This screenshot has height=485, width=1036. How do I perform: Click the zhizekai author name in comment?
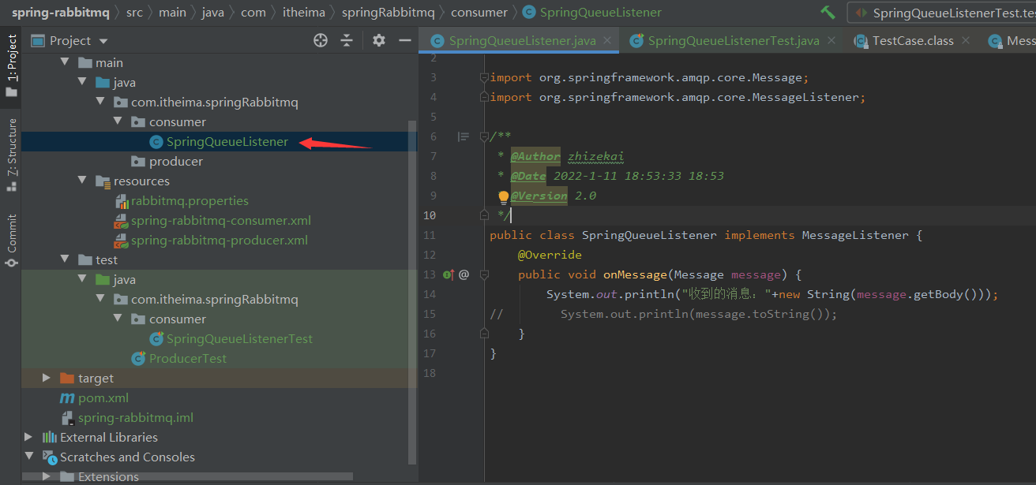coord(596,156)
